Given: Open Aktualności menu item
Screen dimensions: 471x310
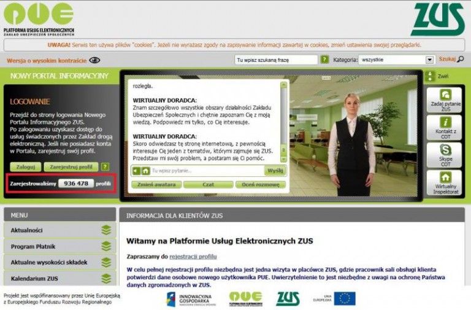Looking at the screenshot, I should tap(59, 230).
